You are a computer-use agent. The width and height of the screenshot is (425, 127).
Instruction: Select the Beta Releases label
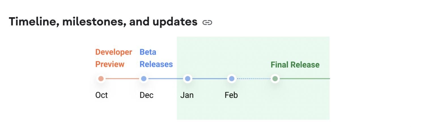point(156,58)
